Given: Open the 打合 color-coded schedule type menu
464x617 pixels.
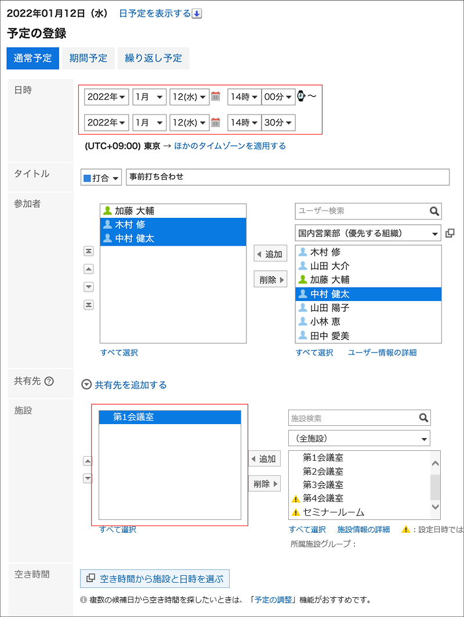Looking at the screenshot, I should click(x=101, y=178).
